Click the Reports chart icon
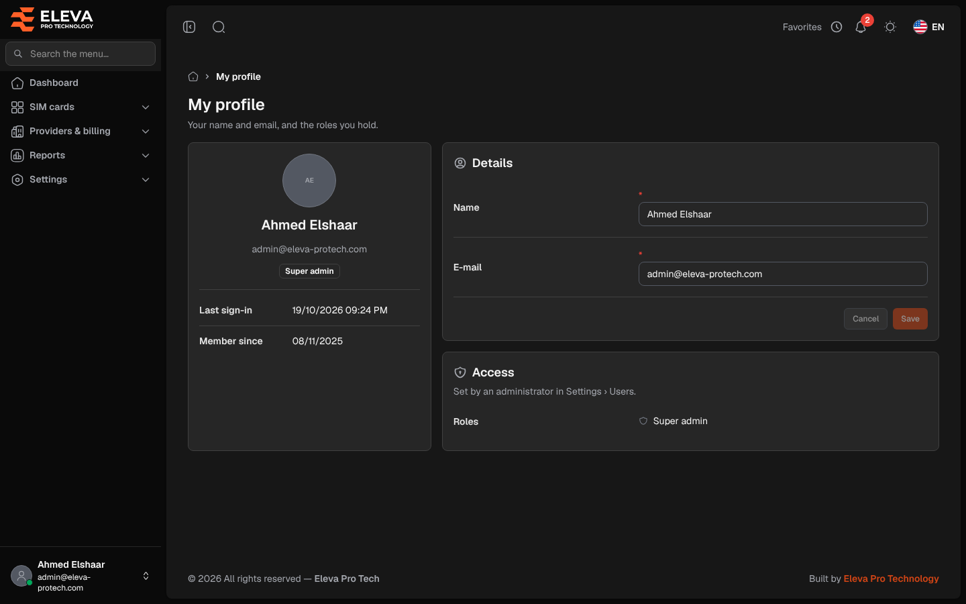The image size is (966, 604). coord(17,156)
